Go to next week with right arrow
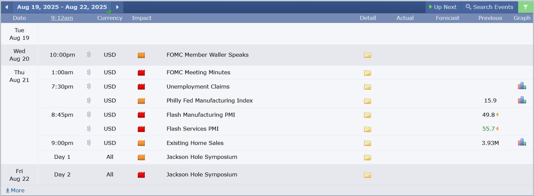This screenshot has width=534, height=196. [x=117, y=7]
